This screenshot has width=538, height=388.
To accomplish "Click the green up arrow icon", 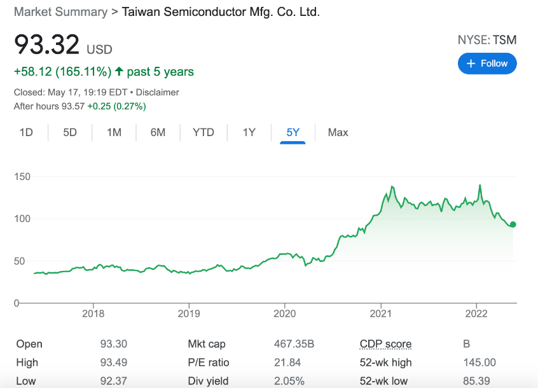I will [119, 71].
